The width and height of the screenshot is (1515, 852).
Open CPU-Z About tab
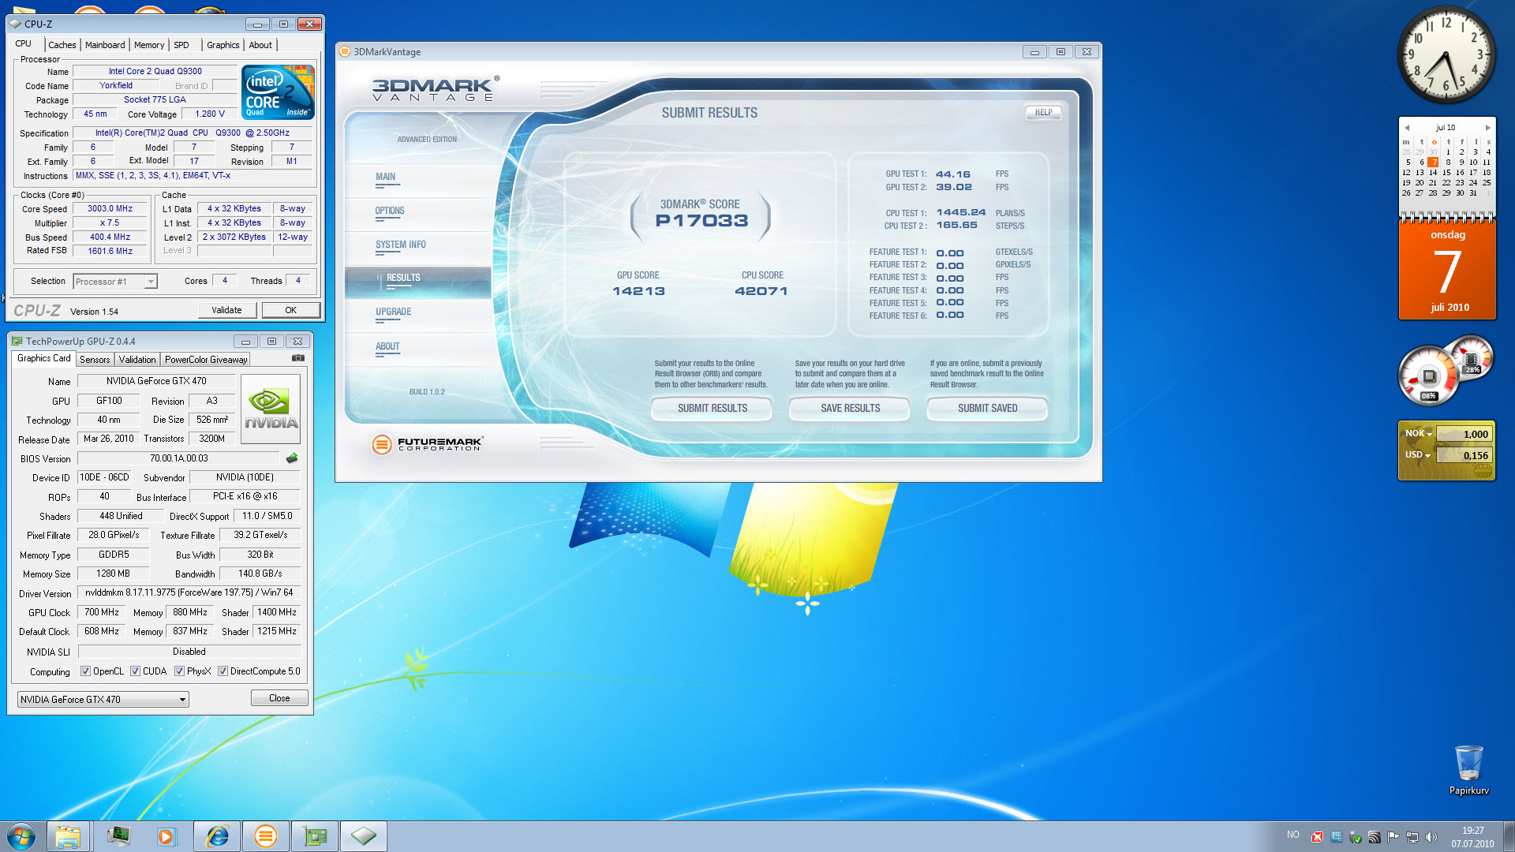pyautogui.click(x=260, y=45)
